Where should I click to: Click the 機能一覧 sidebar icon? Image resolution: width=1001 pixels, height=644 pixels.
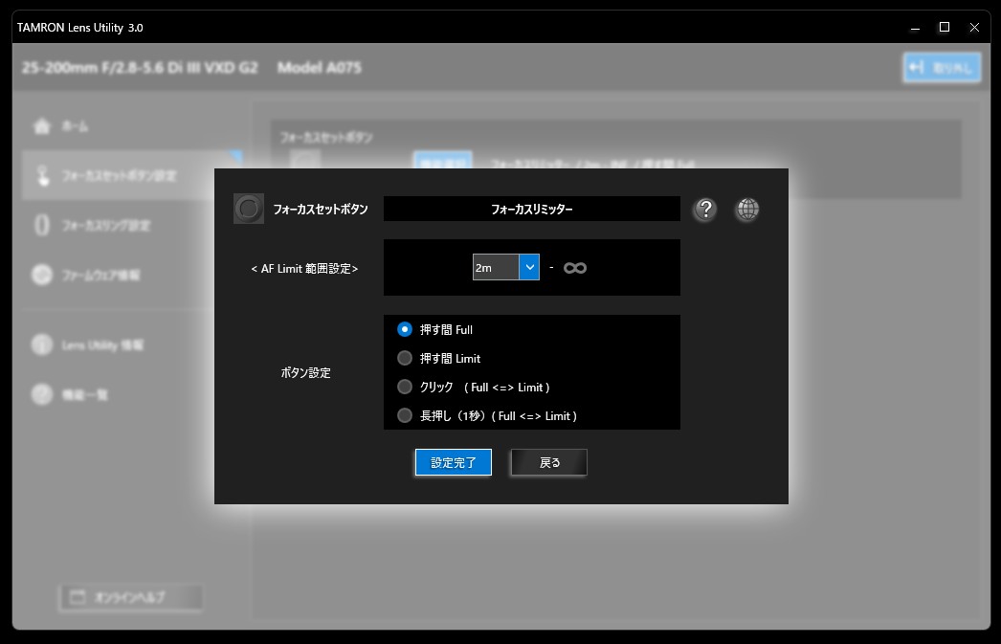41,393
